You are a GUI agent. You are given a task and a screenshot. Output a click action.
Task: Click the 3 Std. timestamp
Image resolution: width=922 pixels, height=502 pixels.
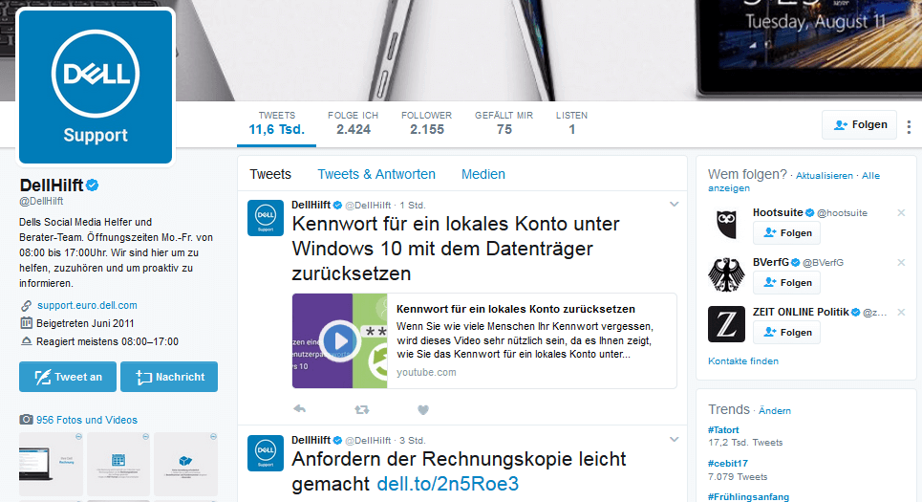pos(413,440)
